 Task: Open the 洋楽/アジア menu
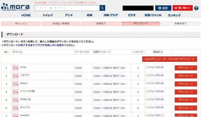pos(111,15)
